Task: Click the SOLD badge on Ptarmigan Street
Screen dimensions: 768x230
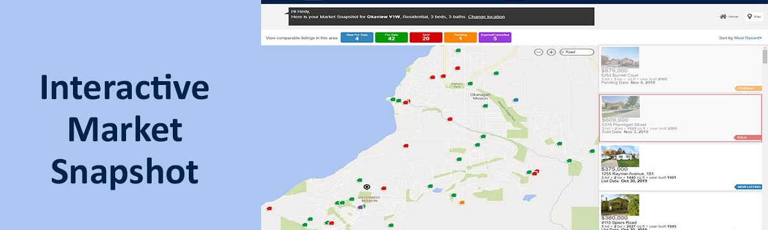Action: tap(747, 137)
